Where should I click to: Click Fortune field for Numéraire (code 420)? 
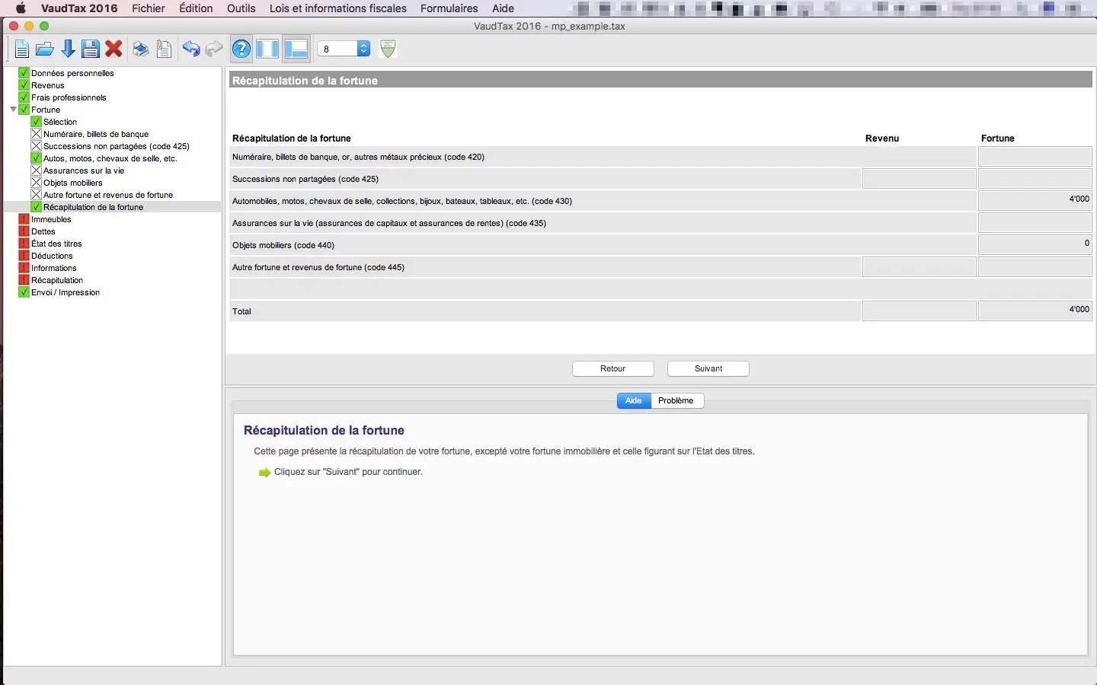click(x=1035, y=157)
